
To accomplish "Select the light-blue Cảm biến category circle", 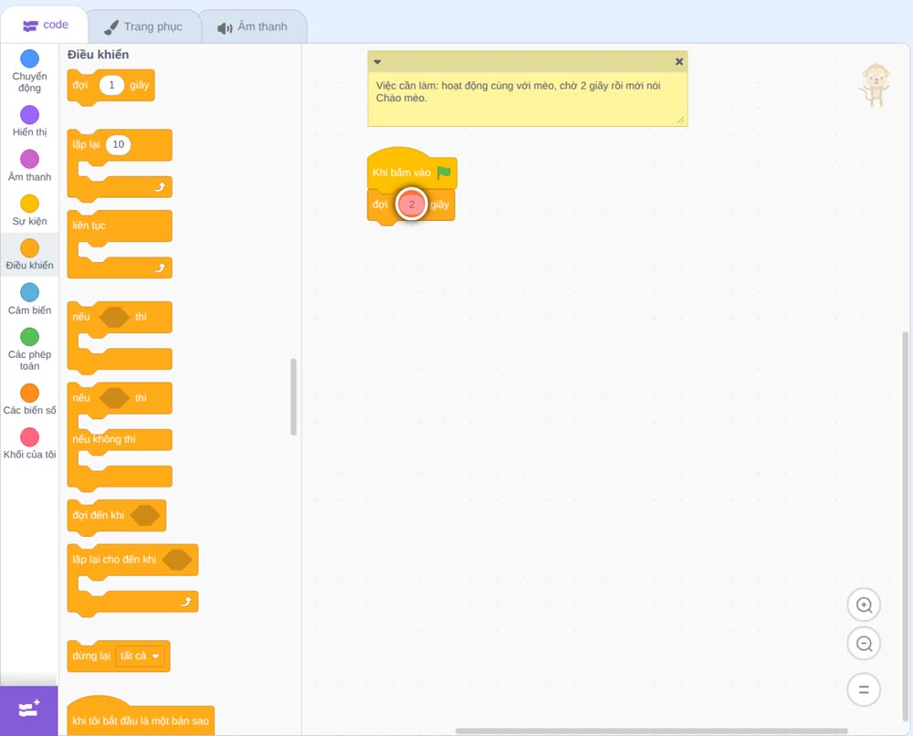I will tap(30, 292).
